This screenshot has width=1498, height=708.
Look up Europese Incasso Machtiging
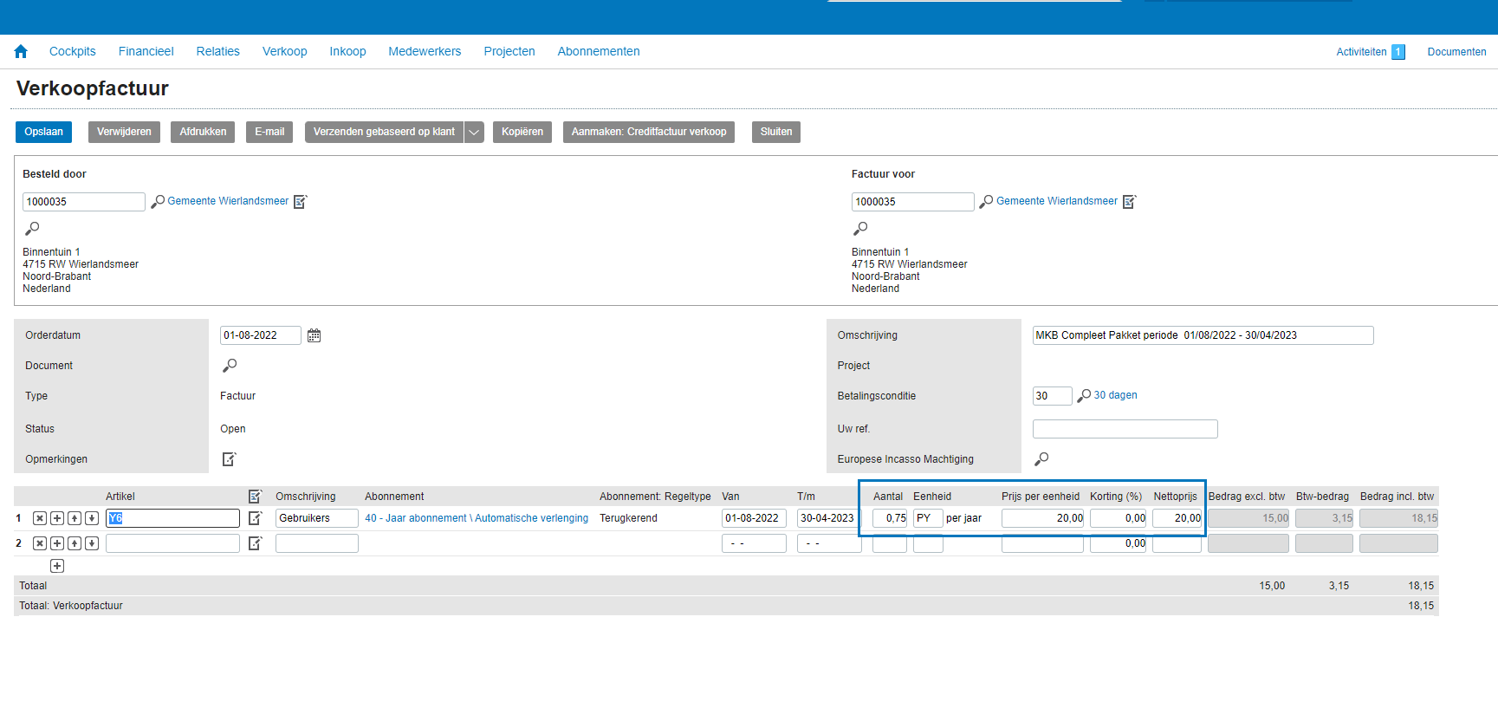pyautogui.click(x=1041, y=459)
